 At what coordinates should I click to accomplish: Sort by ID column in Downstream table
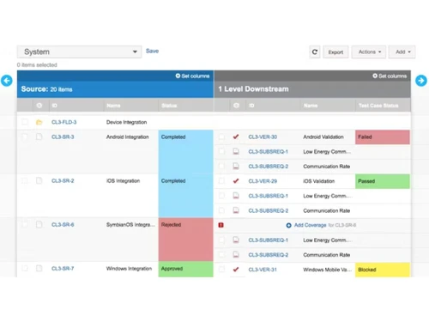click(x=251, y=106)
